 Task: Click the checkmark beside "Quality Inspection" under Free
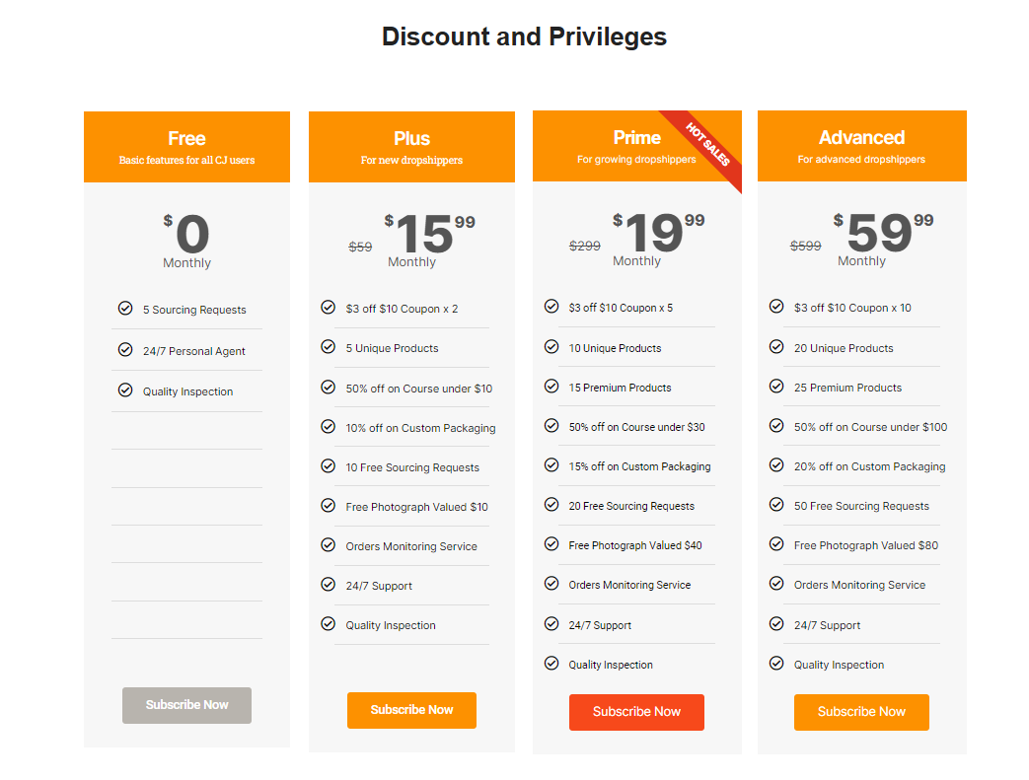point(126,389)
